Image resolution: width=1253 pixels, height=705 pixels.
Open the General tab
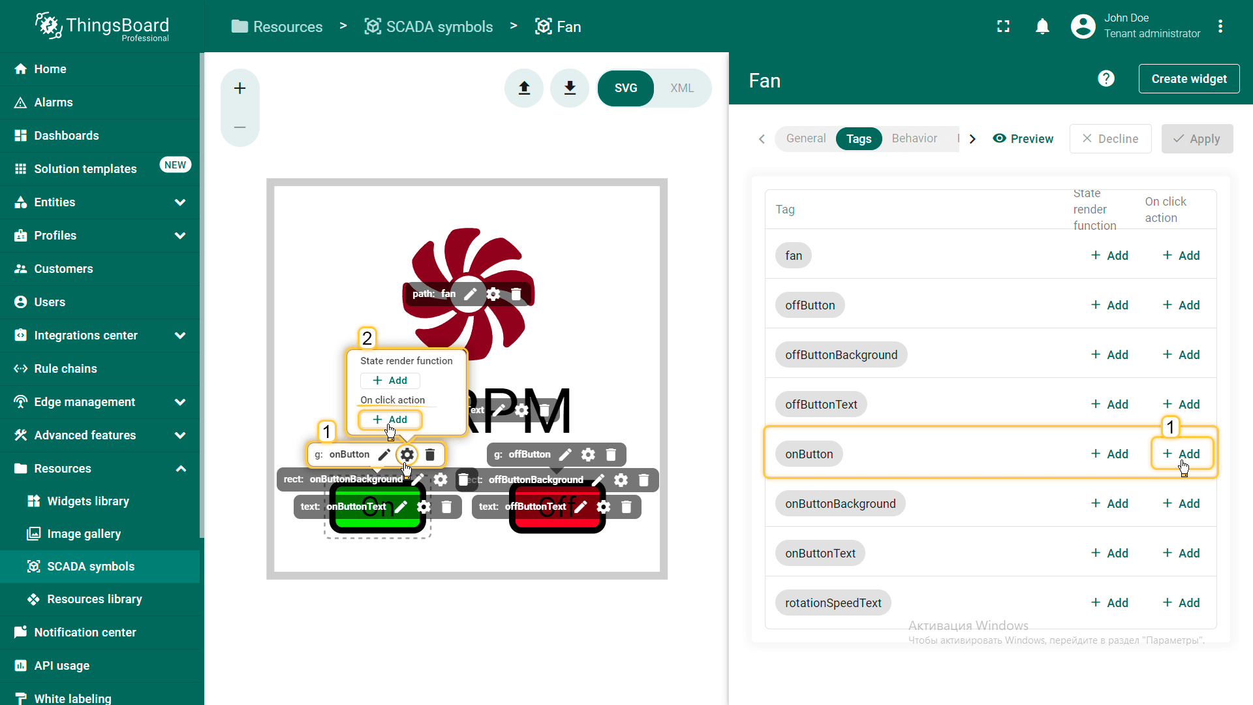(805, 138)
